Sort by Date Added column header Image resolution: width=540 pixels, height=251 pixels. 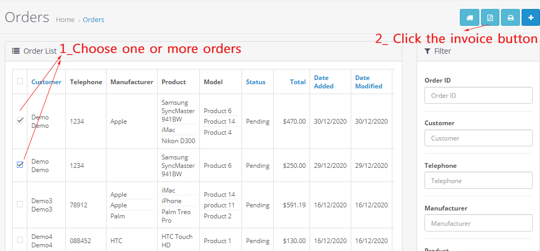324,82
